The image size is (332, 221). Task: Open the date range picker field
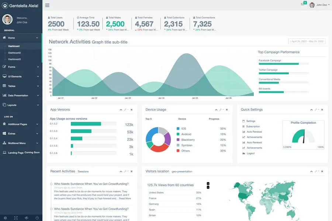coord(307,41)
